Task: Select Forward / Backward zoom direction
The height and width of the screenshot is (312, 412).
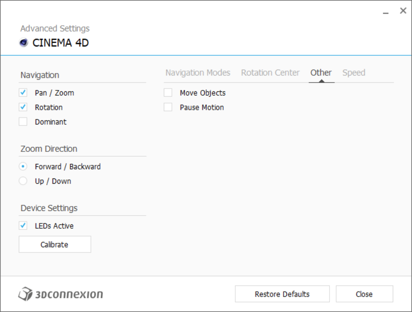Action: click(23, 166)
